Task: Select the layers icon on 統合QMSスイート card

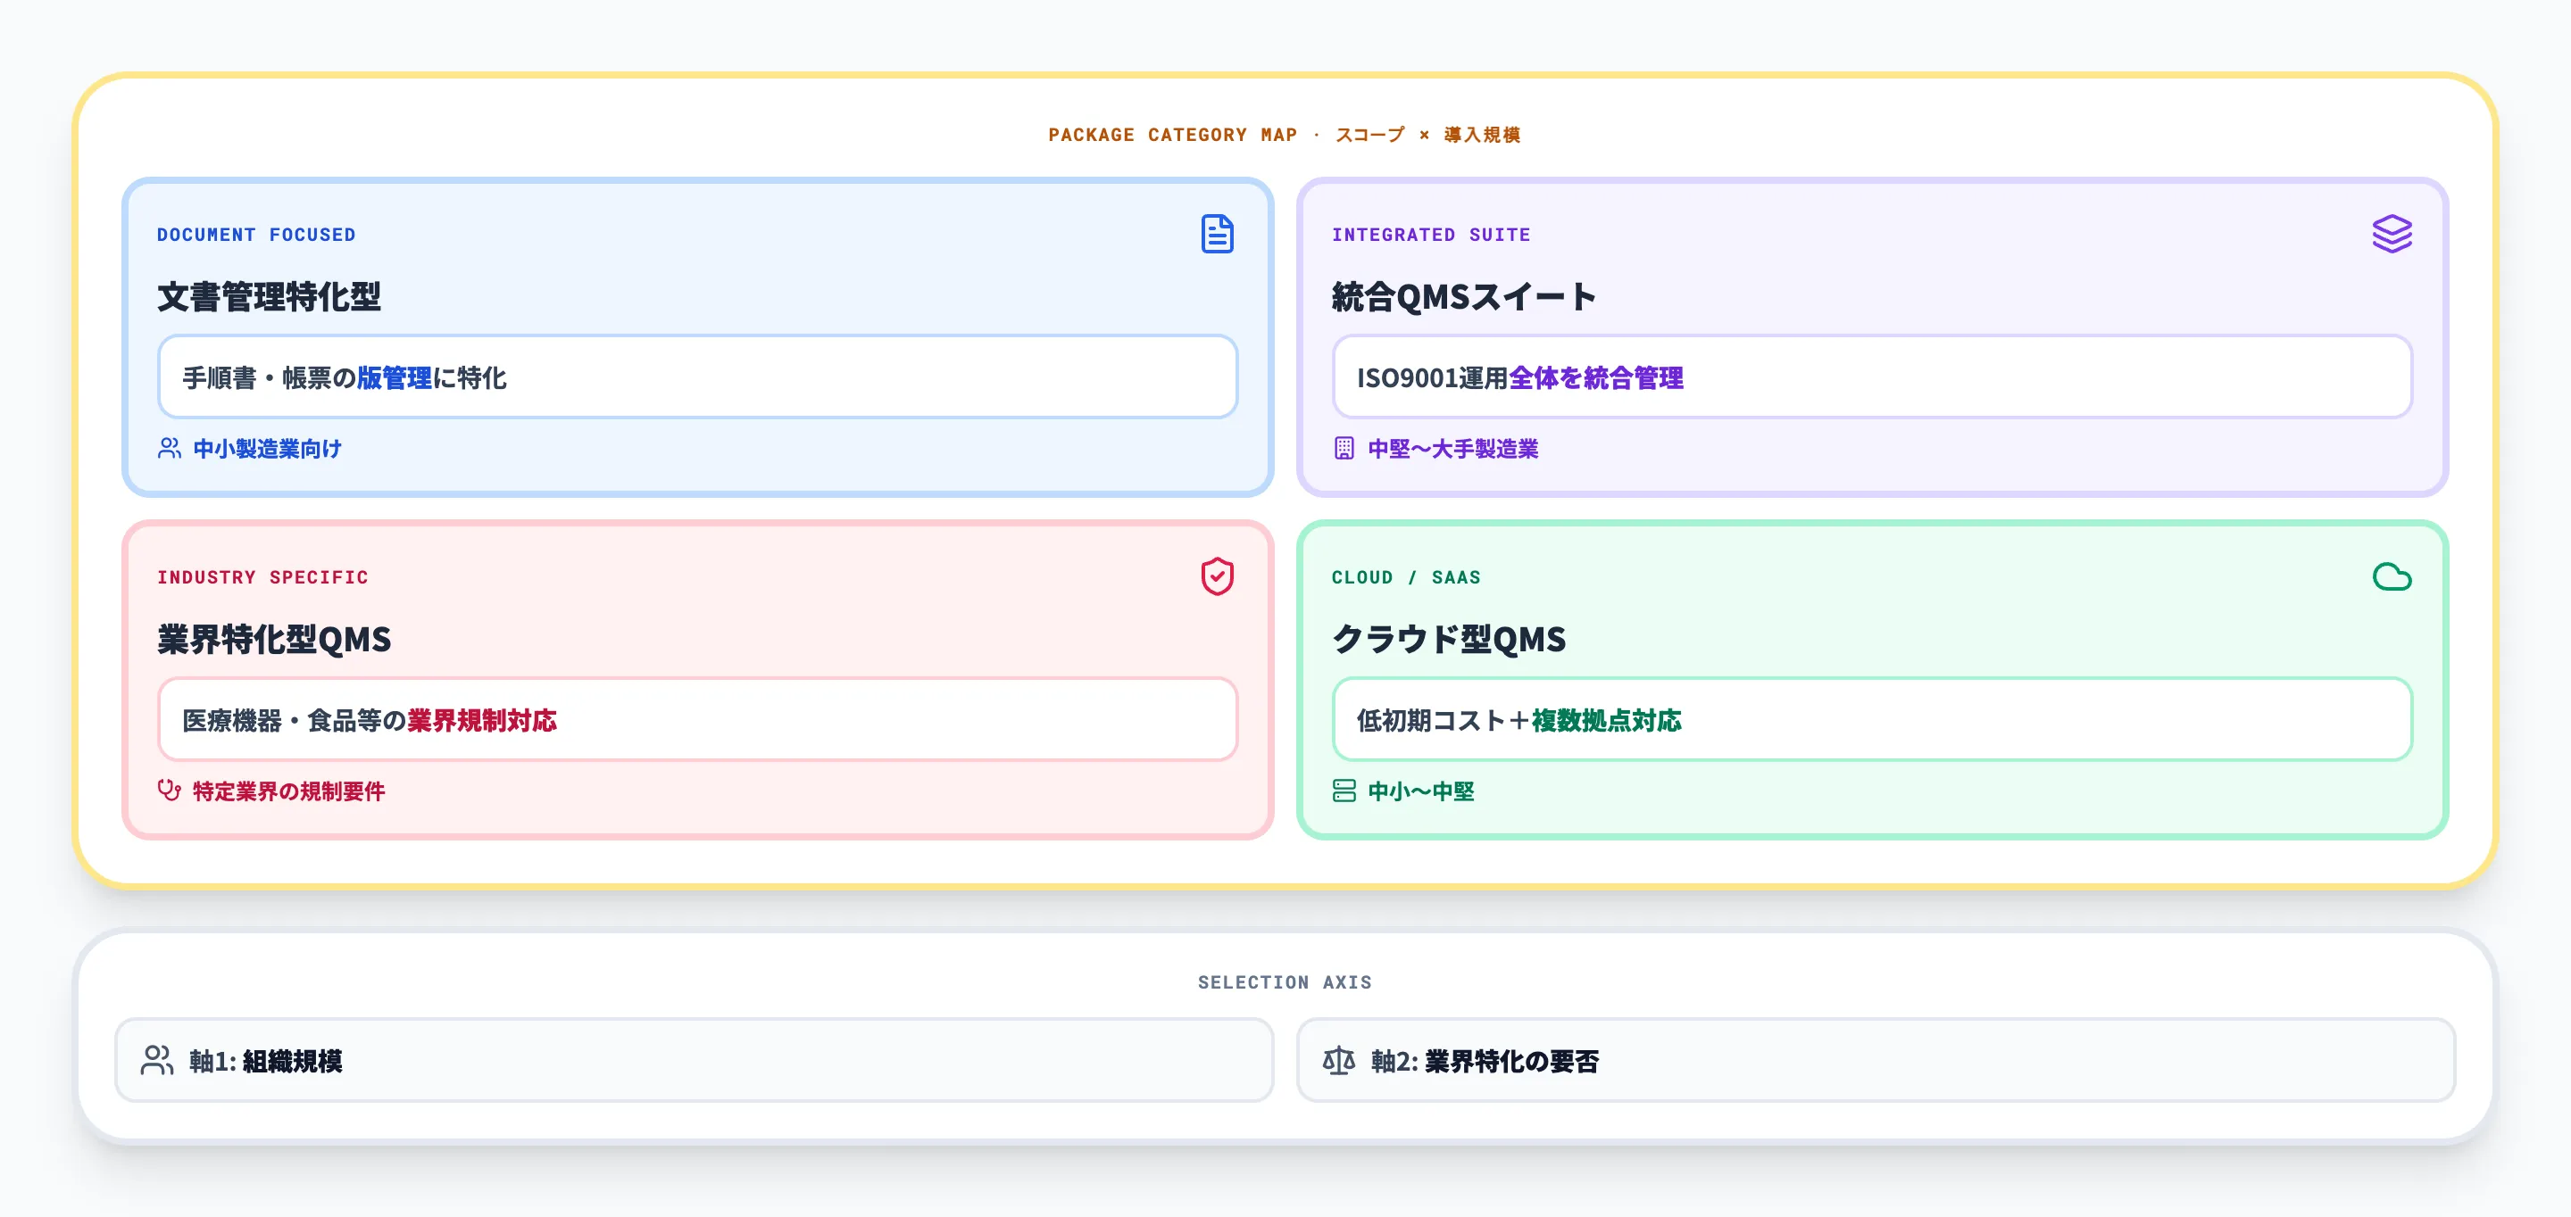Action: (x=2392, y=234)
